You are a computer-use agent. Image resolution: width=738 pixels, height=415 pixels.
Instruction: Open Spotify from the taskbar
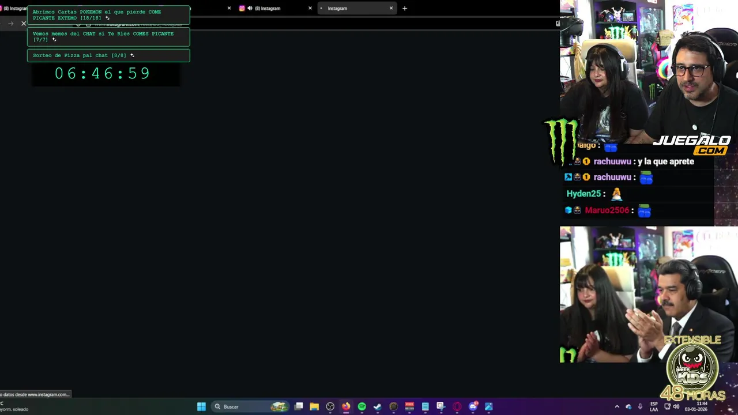click(362, 406)
